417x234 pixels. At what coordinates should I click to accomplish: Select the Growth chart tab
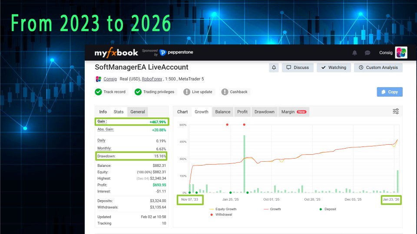pos(201,112)
